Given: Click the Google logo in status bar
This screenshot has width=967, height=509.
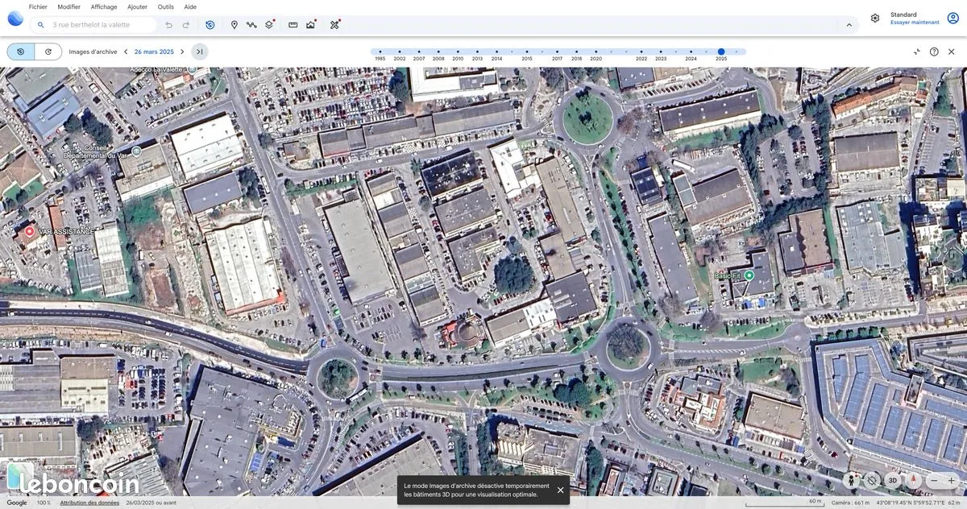Looking at the screenshot, I should coord(17,503).
